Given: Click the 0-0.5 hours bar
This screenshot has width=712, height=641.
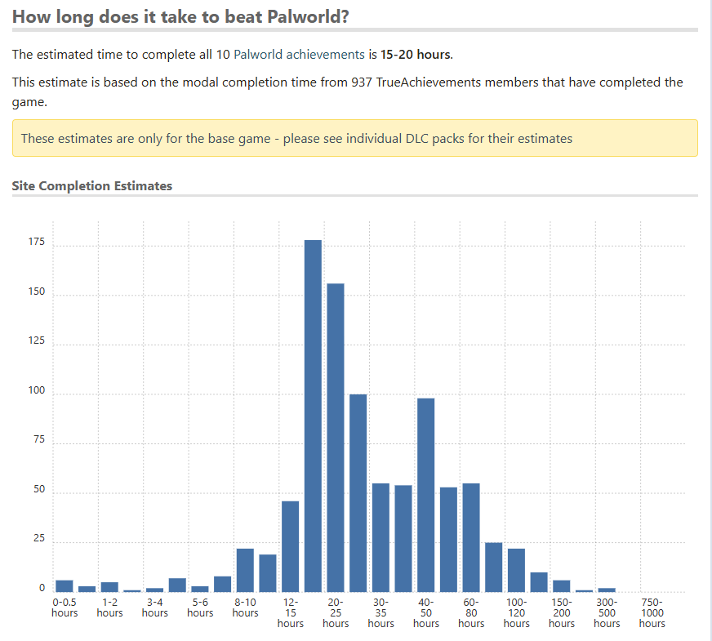Looking at the screenshot, I should [x=65, y=586].
